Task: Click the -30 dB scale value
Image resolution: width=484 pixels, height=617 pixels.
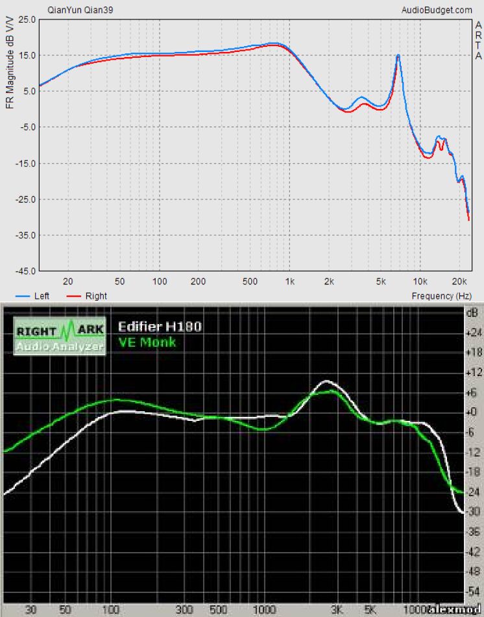Action: (474, 512)
